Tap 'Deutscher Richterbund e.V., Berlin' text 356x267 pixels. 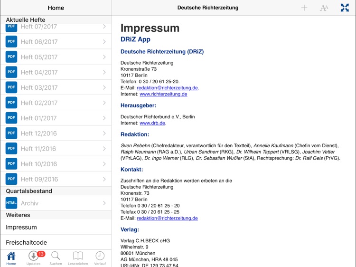[x=158, y=117]
